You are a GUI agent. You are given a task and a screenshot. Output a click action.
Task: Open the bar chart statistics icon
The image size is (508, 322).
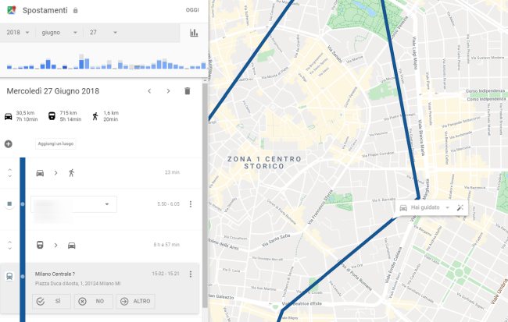click(194, 33)
